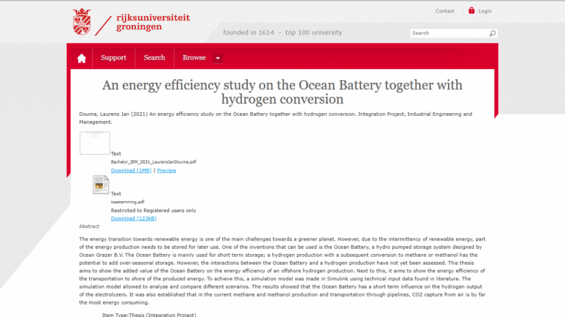The image size is (565, 317).
Task: Click the toestemming.pdf filename text
Action: (127, 202)
